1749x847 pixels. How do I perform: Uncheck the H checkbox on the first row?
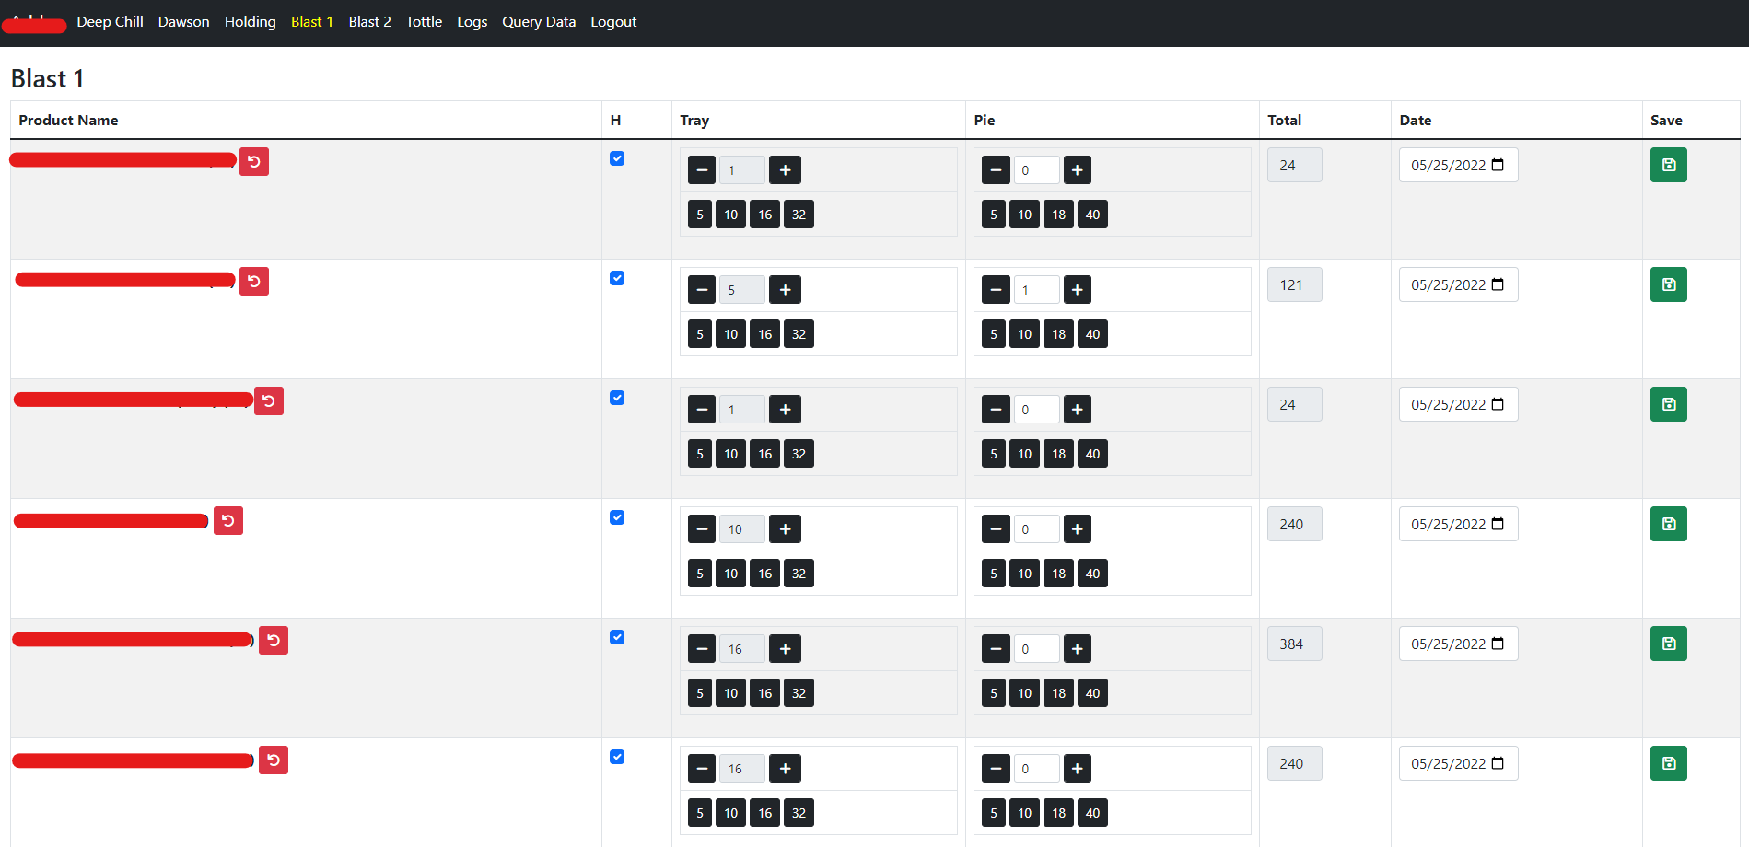[617, 158]
